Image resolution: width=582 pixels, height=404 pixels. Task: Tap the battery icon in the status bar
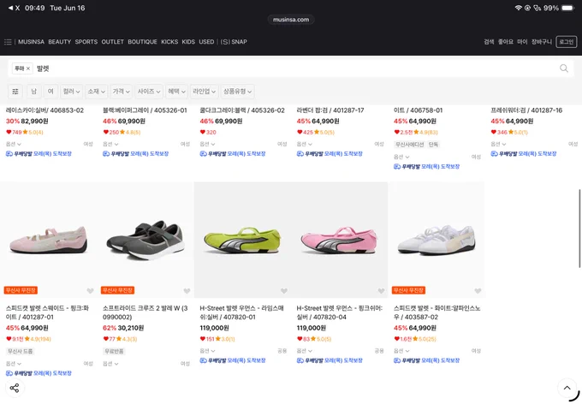[x=568, y=8]
